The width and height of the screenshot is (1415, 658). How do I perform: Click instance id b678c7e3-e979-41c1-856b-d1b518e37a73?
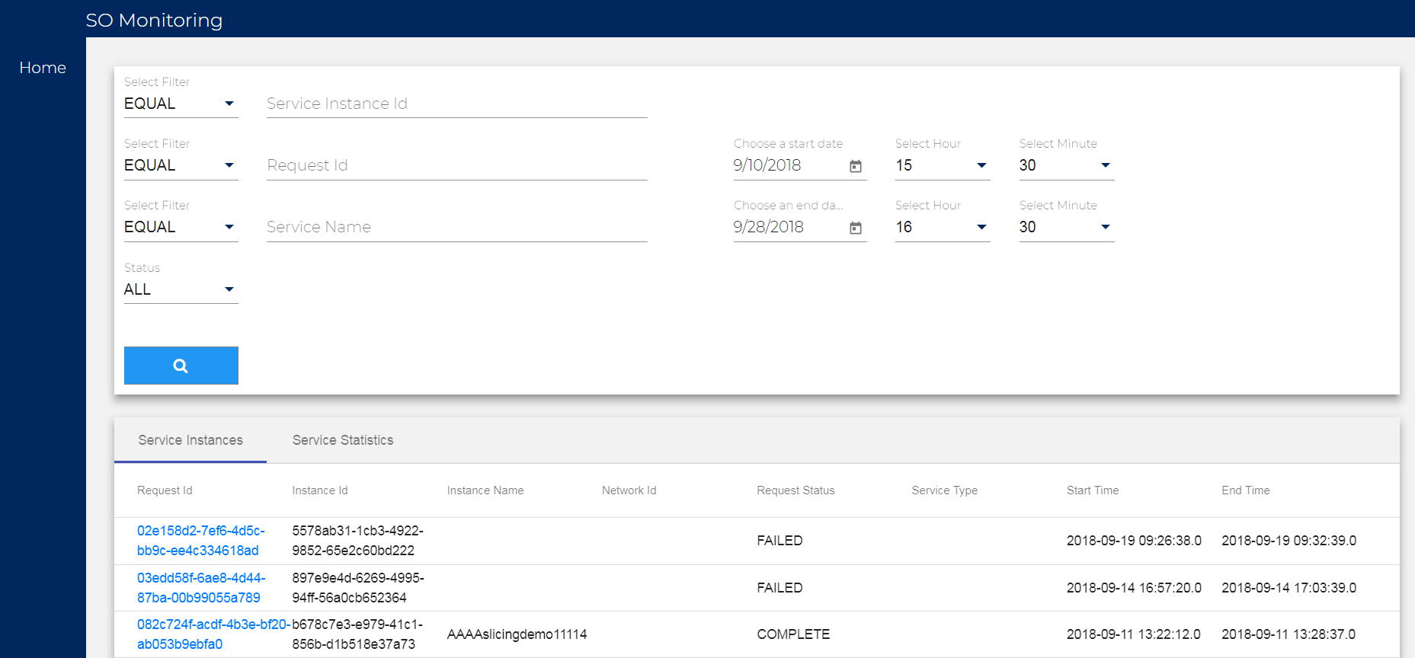tap(357, 634)
